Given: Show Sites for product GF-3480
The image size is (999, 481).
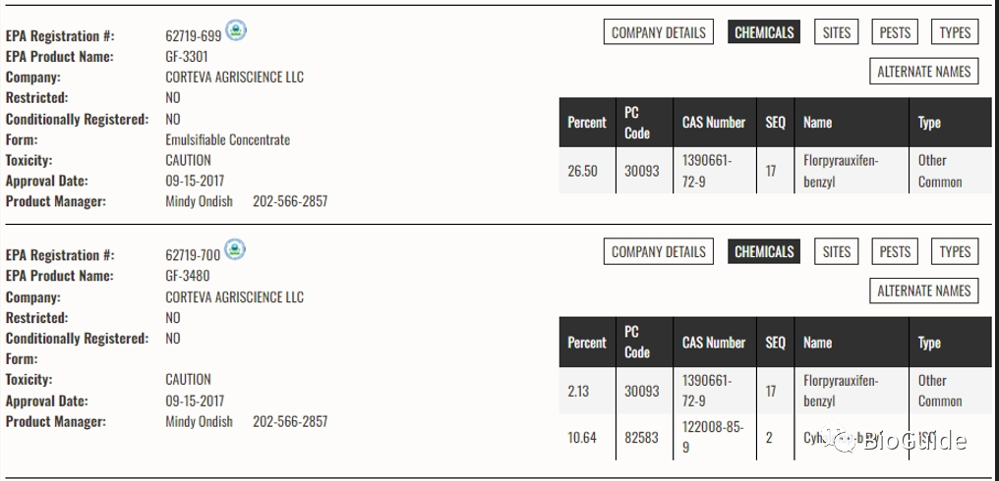Looking at the screenshot, I should point(837,251).
